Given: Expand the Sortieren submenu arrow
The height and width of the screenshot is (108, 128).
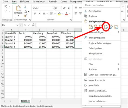Looking at the screenshot, I should (119, 69).
